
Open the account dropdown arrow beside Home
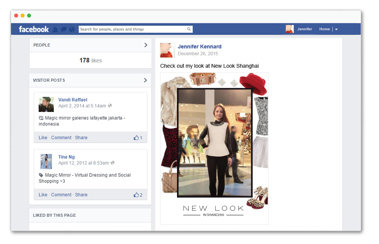tap(336, 29)
